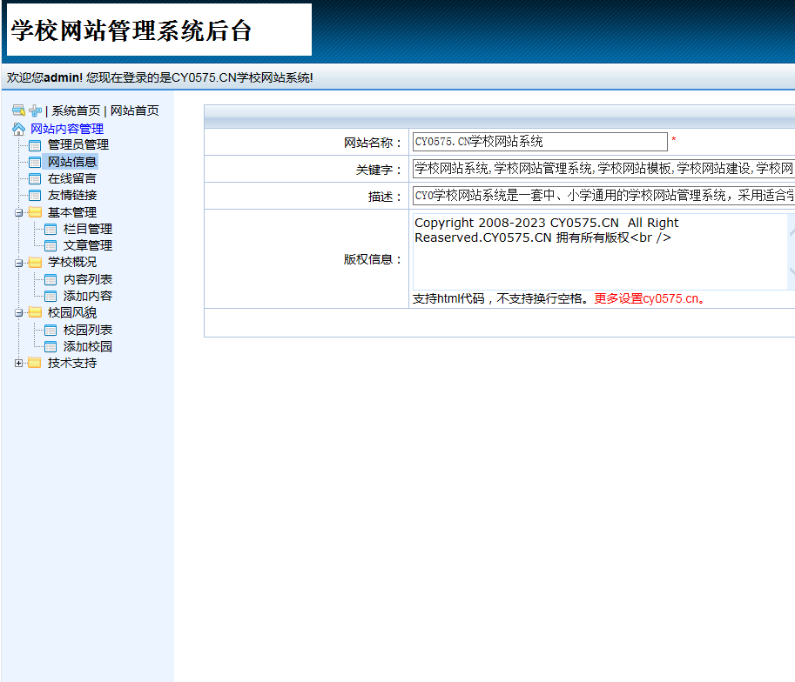
Task: Collapse the 学校概况 tree node
Action: [19, 263]
